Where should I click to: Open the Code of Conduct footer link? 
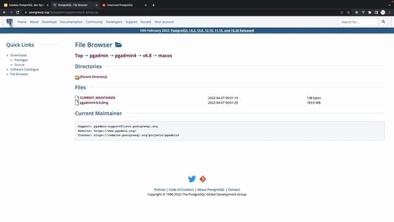181,189
